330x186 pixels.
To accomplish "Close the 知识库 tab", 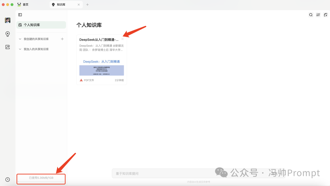I will coord(79,4).
